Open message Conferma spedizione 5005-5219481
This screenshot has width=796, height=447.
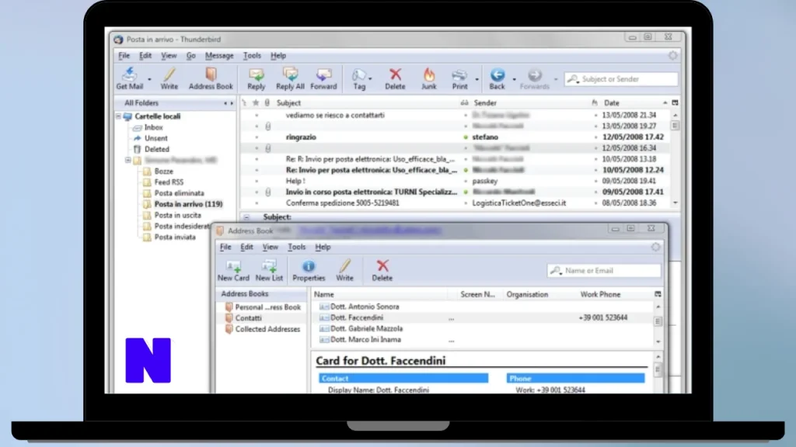click(x=342, y=203)
